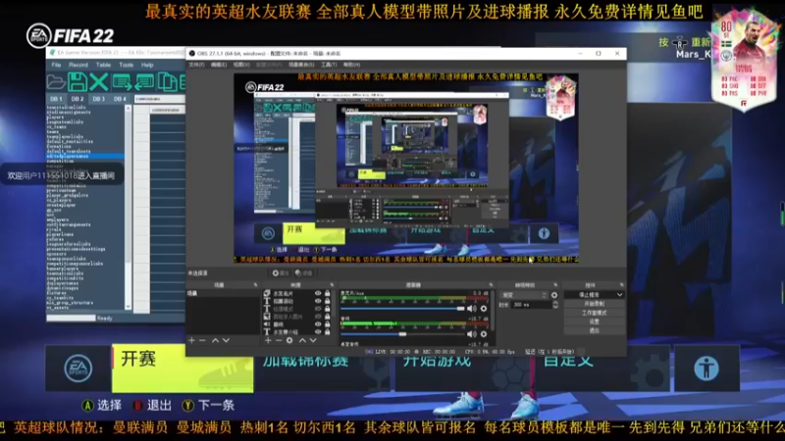Open source properties gear below sources list

pos(289,340)
